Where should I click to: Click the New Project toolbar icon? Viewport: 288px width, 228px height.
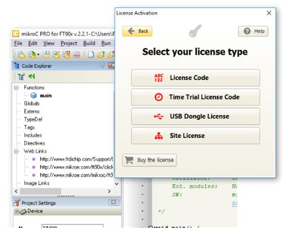pyautogui.click(x=21, y=54)
